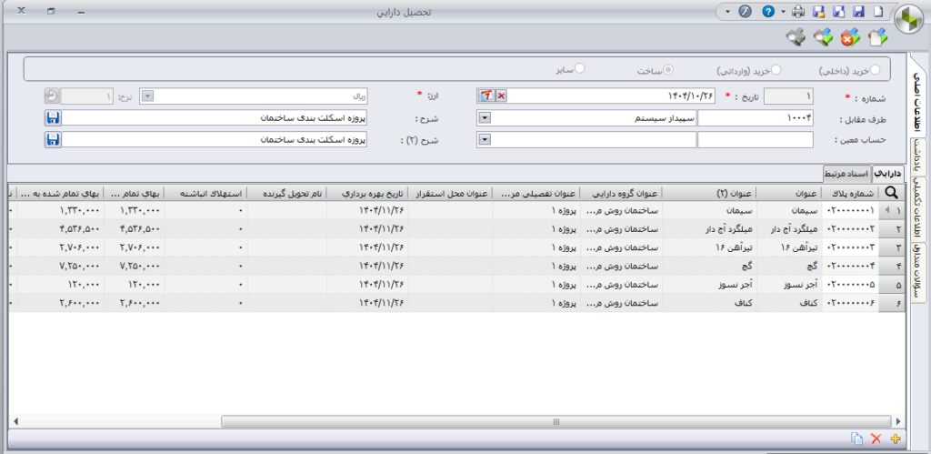
Task: Click the new blank document icon
Action: pyautogui.click(x=878, y=12)
